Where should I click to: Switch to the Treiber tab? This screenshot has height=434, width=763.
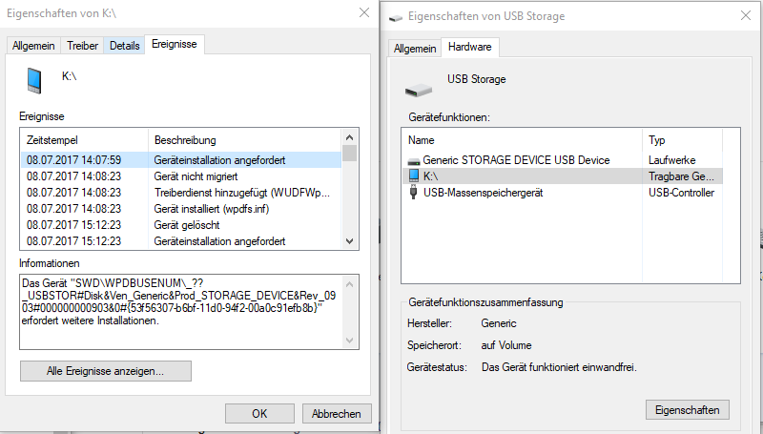[83, 45]
